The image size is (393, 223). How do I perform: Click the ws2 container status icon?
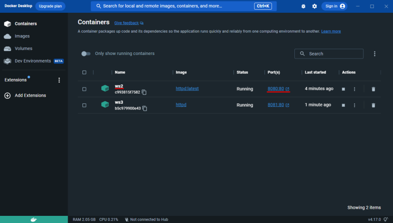tap(105, 89)
